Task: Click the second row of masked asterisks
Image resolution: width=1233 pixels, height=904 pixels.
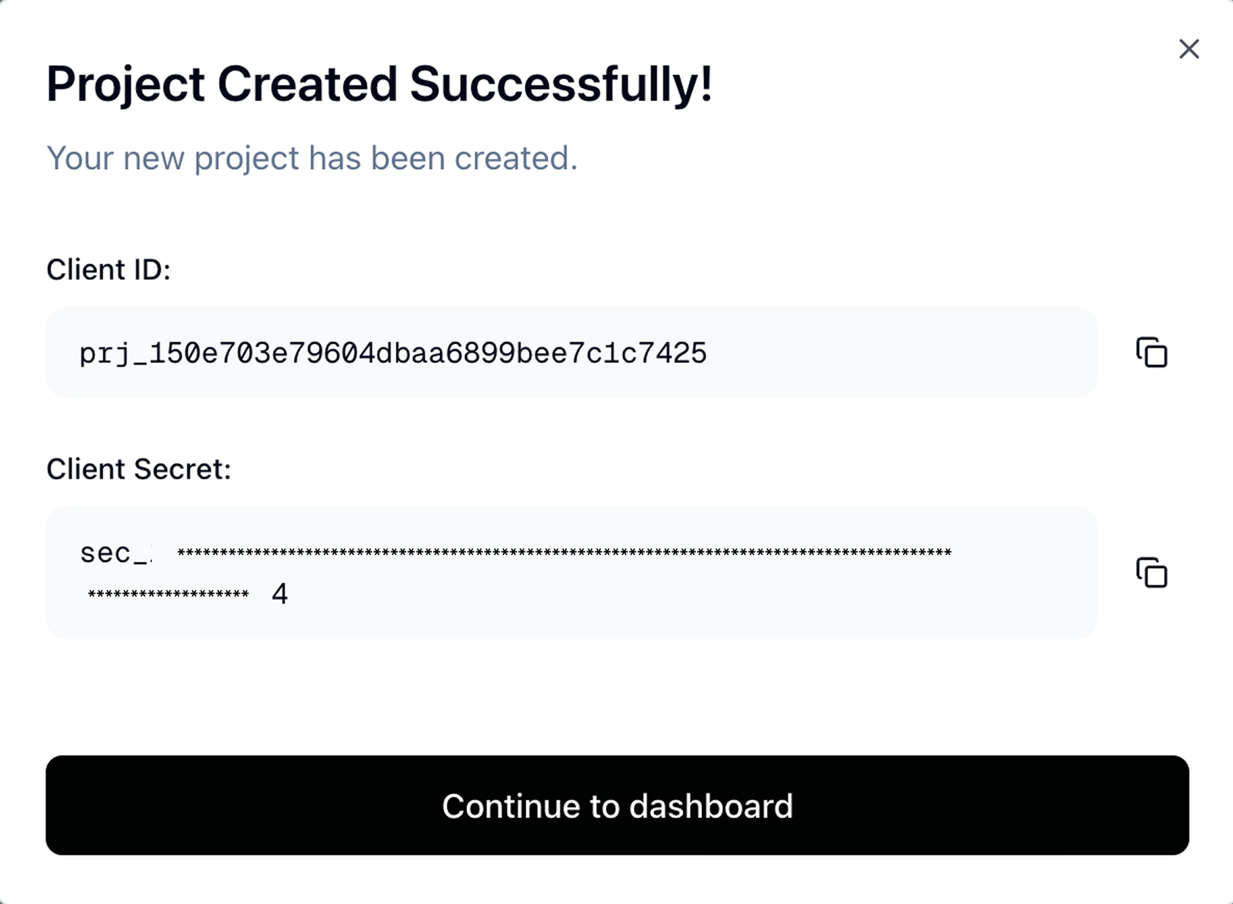Action: pos(168,594)
